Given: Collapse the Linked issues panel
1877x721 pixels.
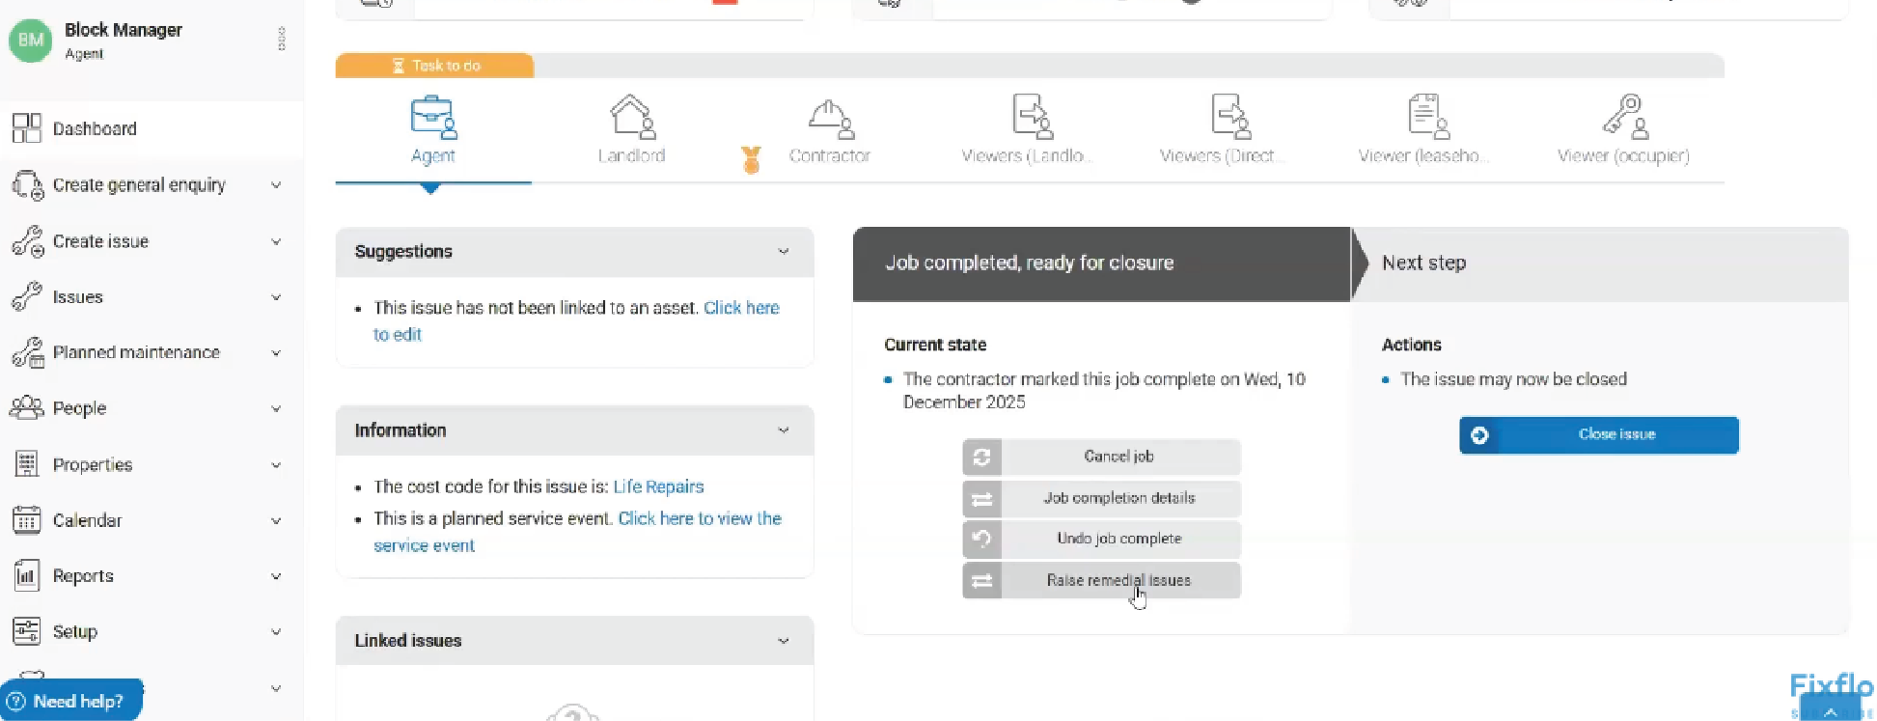Looking at the screenshot, I should 784,641.
